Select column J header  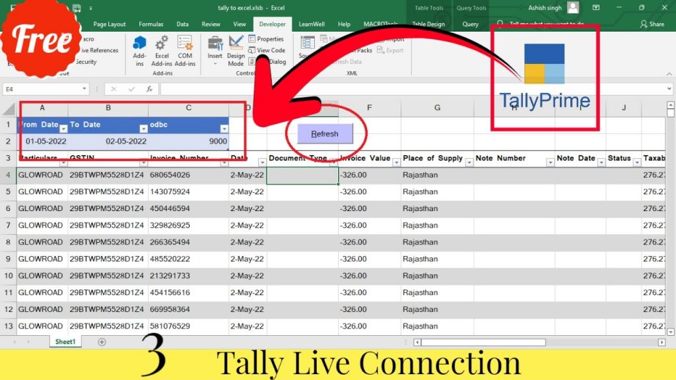point(623,108)
